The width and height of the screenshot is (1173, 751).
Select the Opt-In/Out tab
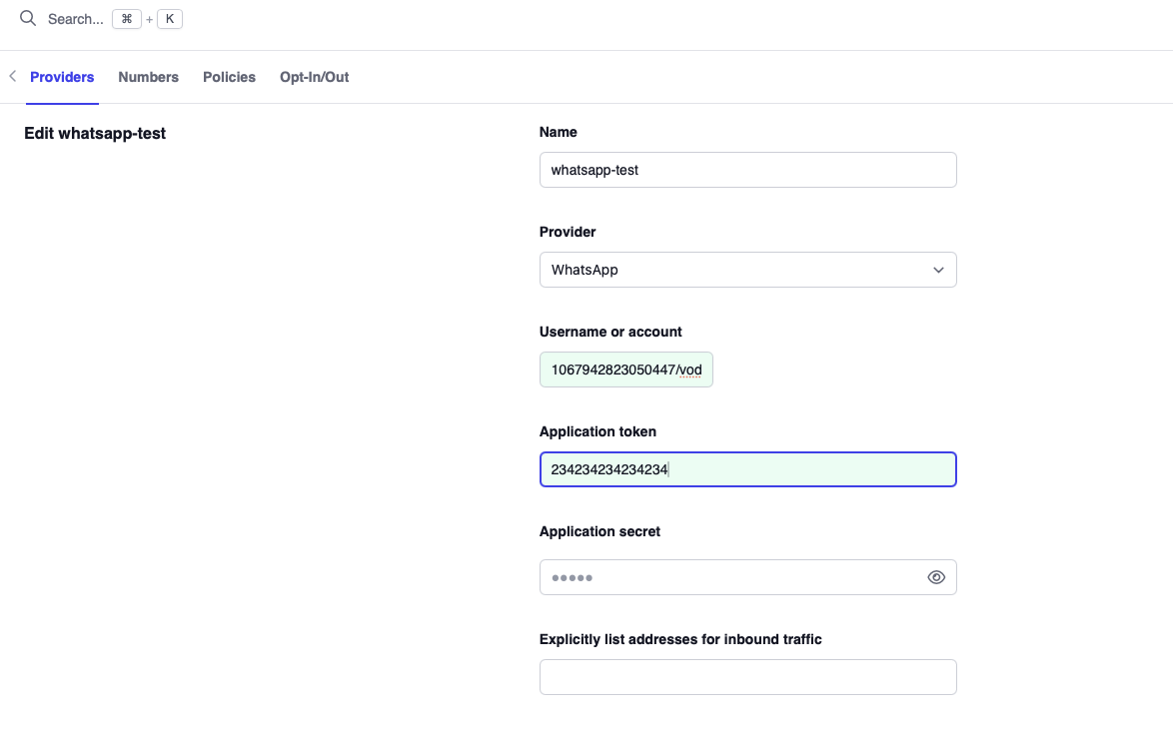(314, 77)
